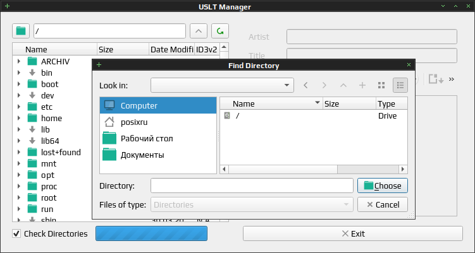The height and width of the screenshot is (253, 475).
Task: Create new folder in Find Directory
Action: (362, 85)
